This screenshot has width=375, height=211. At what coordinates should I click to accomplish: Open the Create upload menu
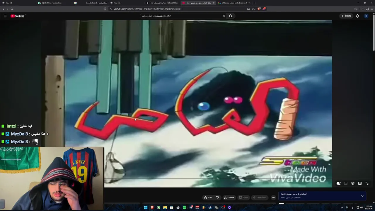coord(346,16)
